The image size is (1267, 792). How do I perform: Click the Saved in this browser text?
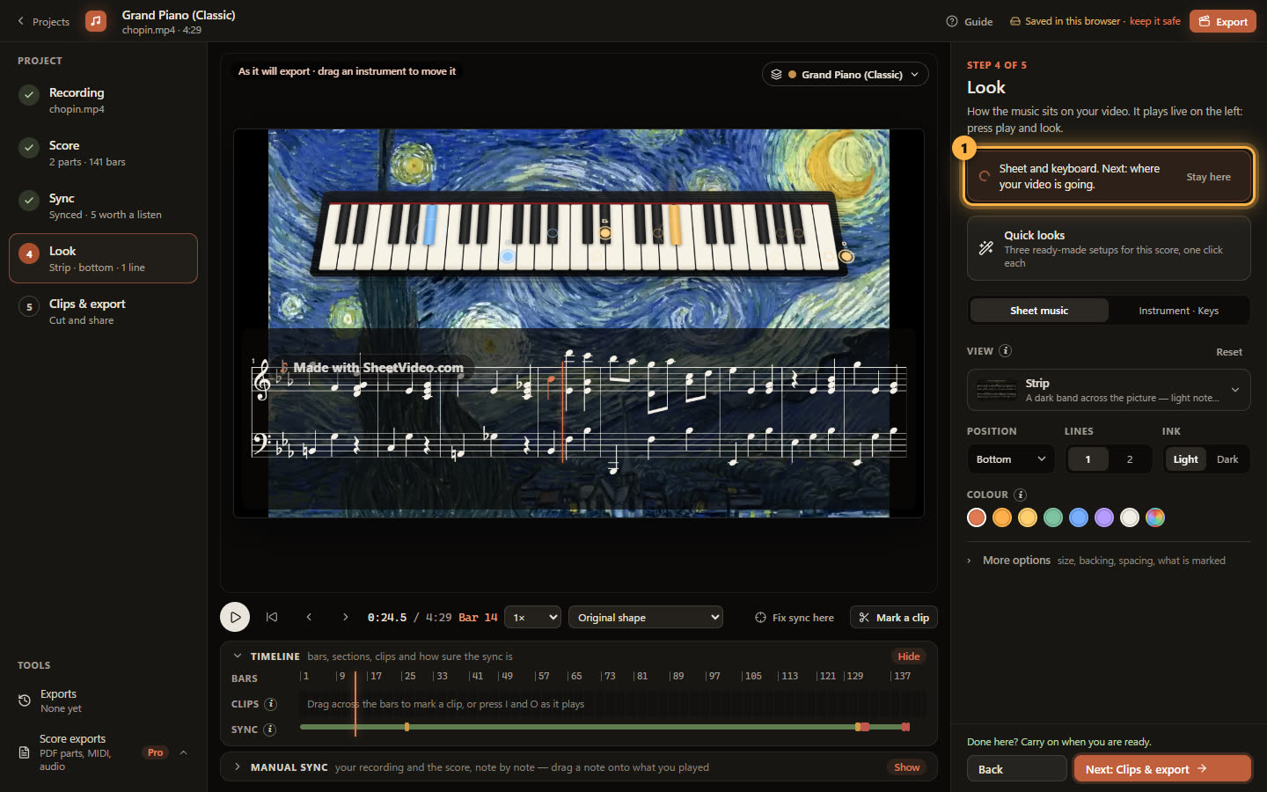click(x=1073, y=21)
